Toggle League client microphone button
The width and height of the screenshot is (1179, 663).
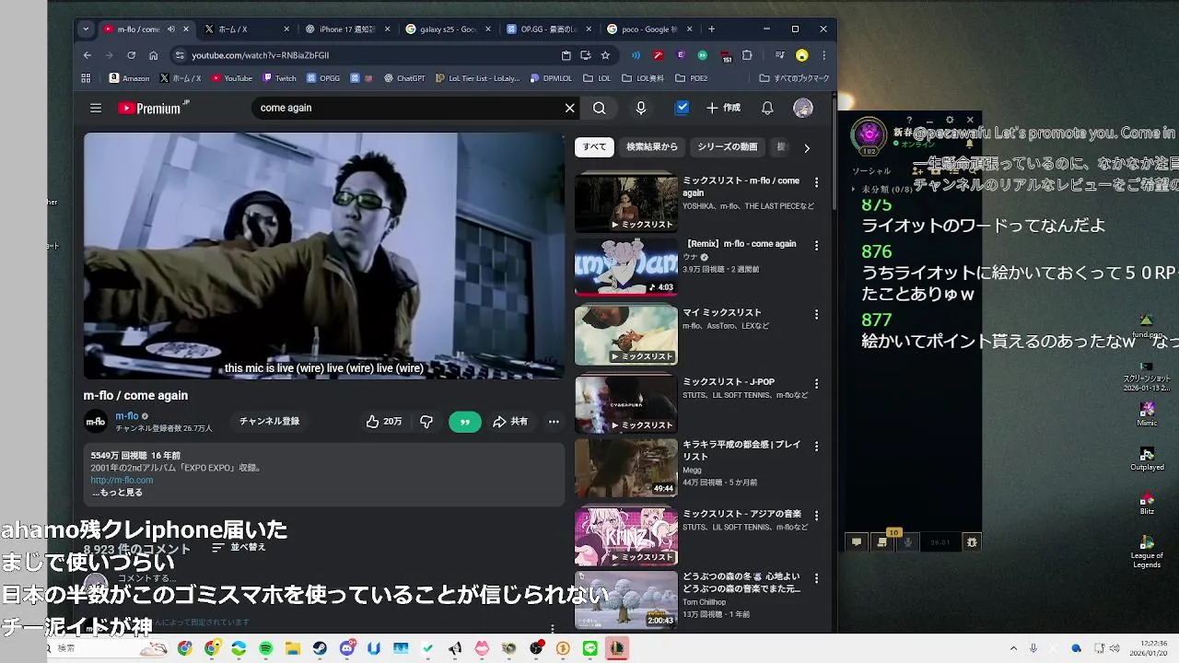(x=908, y=542)
